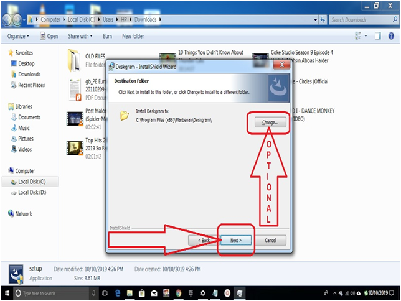Select Libraries in the navigation pane
Image resolution: width=401 pixels, height=301 pixels.
(x=20, y=106)
